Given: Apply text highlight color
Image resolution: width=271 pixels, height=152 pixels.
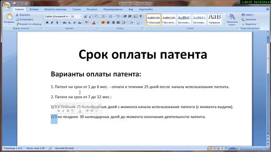Looking at the screenshot, I should [86, 22].
